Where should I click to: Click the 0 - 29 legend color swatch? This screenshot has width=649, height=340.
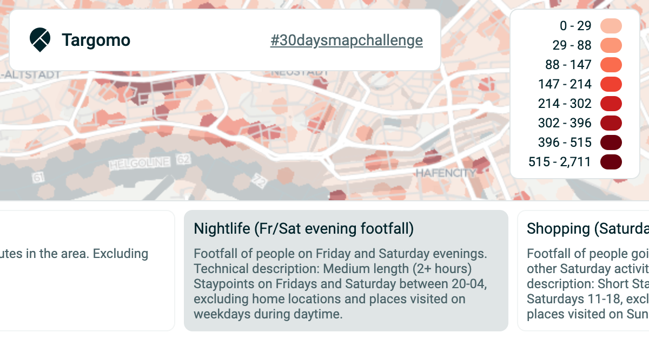point(611,26)
